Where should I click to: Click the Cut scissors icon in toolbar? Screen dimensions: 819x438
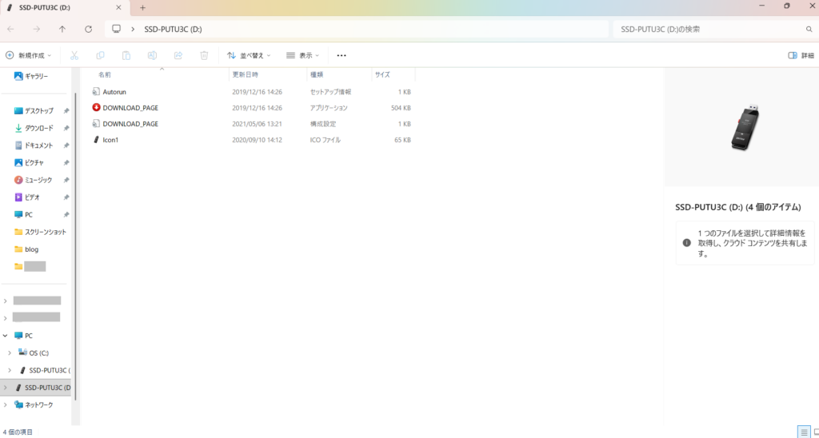coord(74,56)
